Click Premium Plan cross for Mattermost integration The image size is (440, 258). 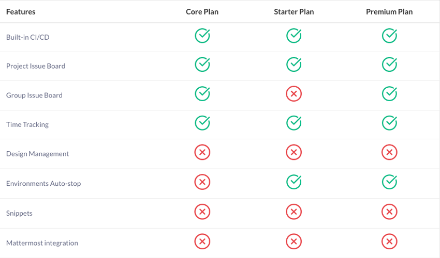point(389,241)
